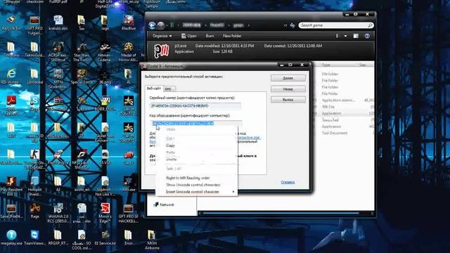Choose Select All in context menu

[x=196, y=169]
